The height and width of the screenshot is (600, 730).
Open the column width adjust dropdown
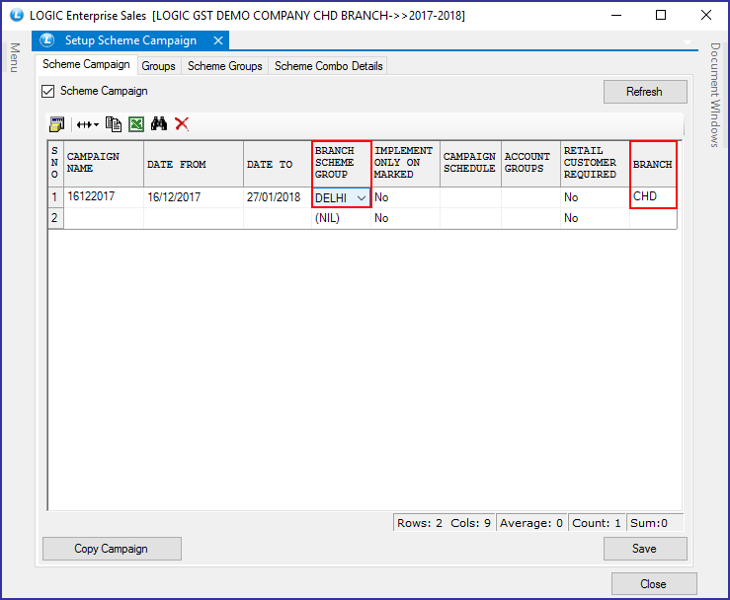pos(88,124)
